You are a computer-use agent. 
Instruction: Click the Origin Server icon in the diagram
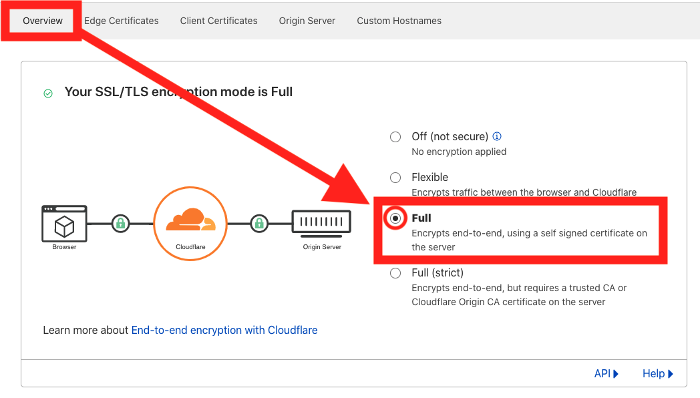pyautogui.click(x=321, y=224)
